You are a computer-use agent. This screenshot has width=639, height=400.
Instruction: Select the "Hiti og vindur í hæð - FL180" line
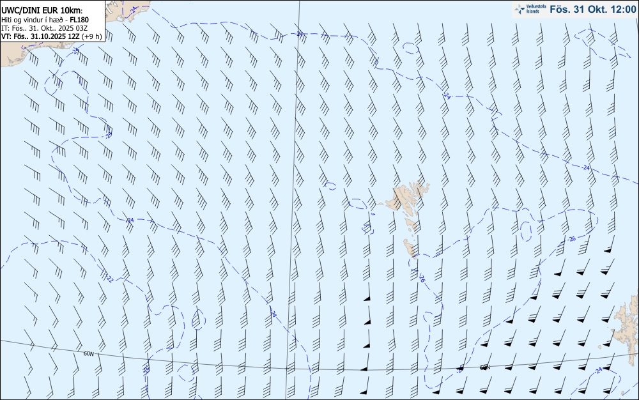click(x=45, y=20)
